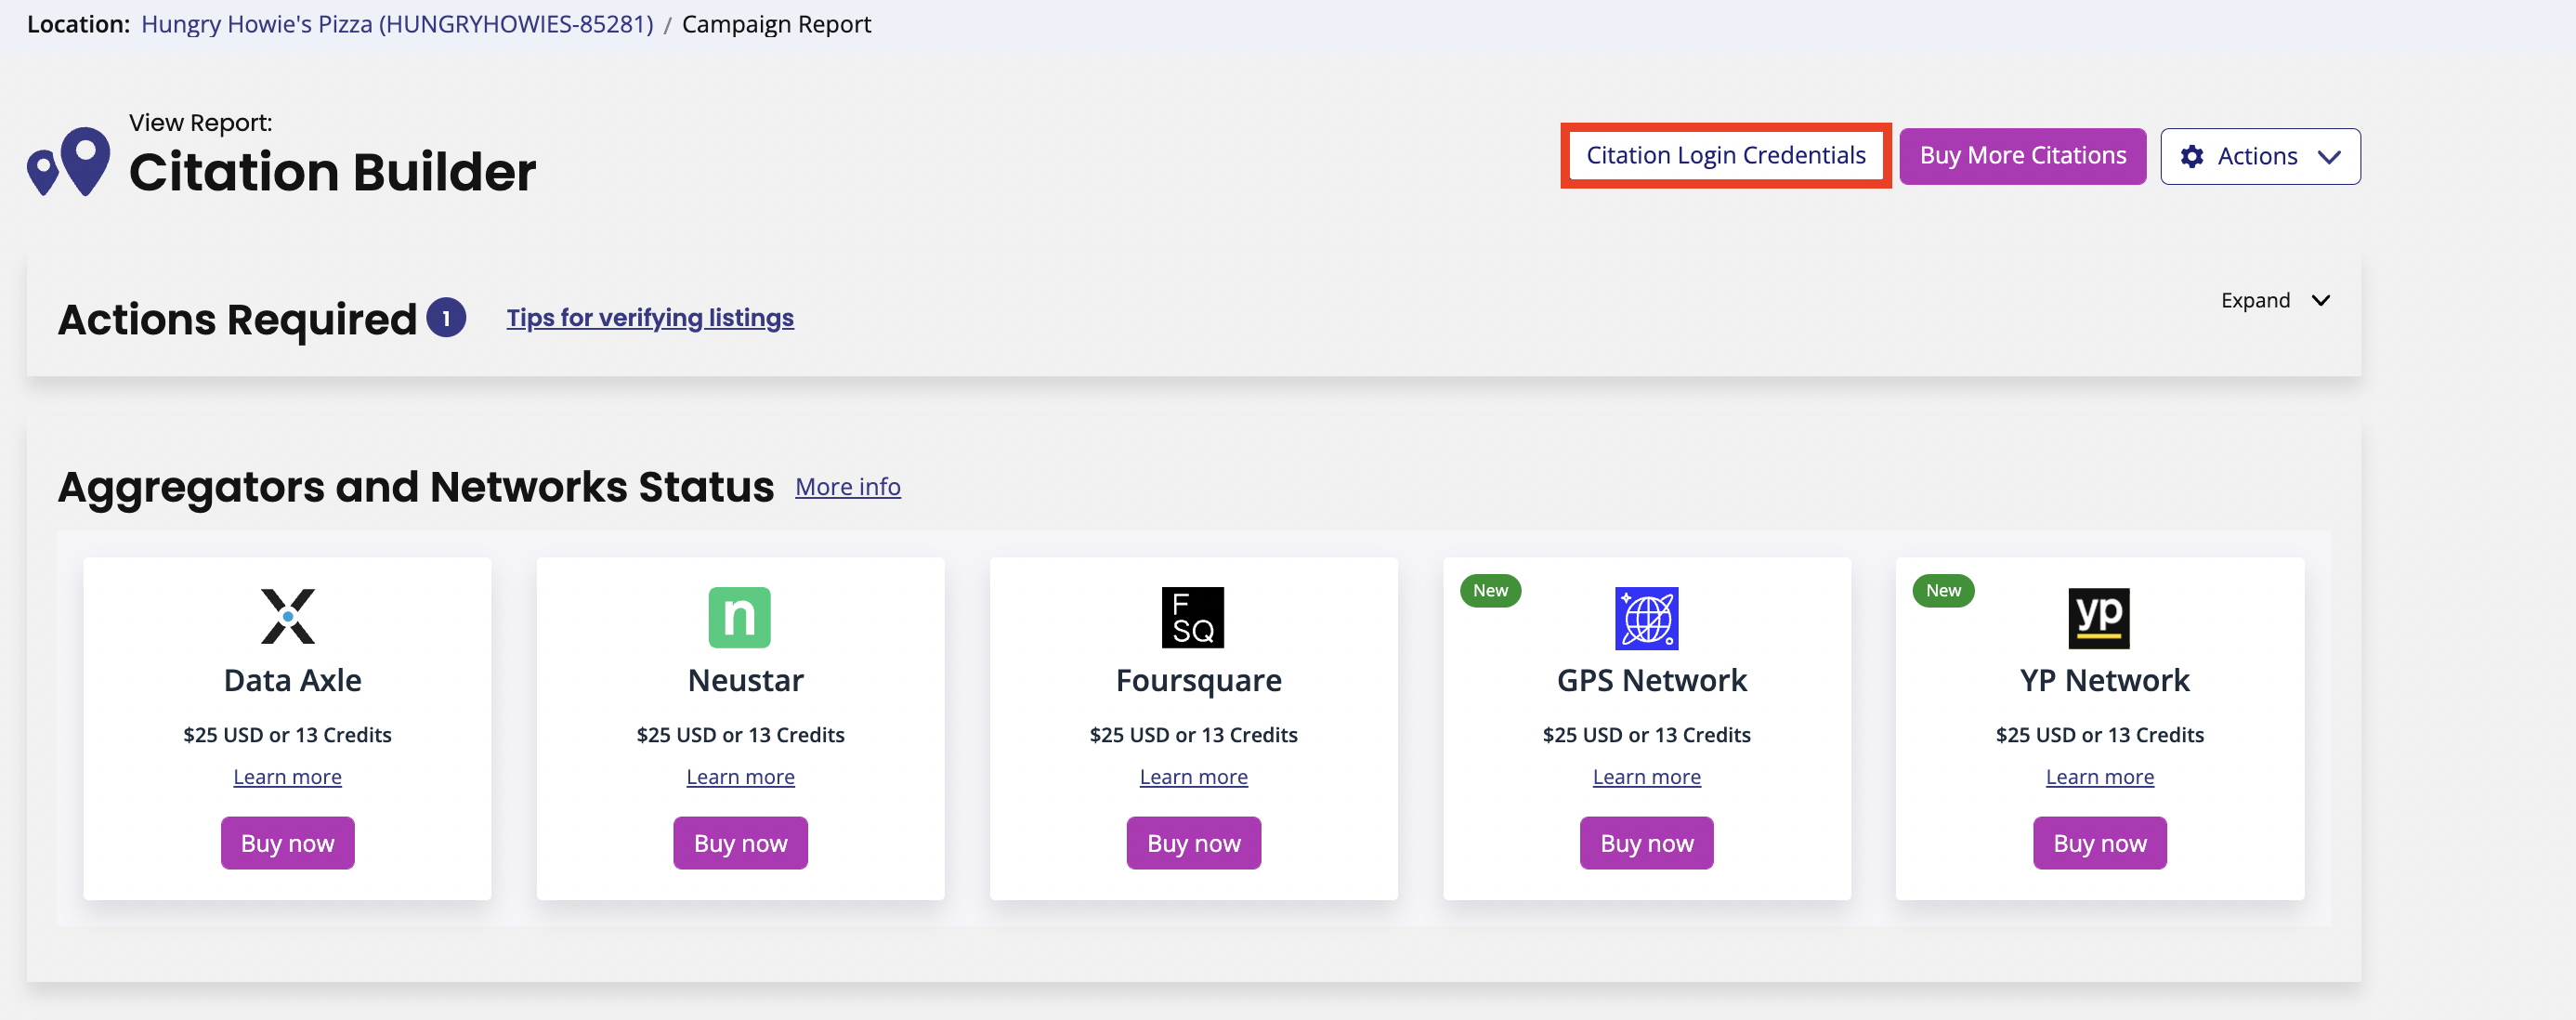2576x1020 pixels.
Task: Click the Data Axle card title
Action: tap(292, 680)
